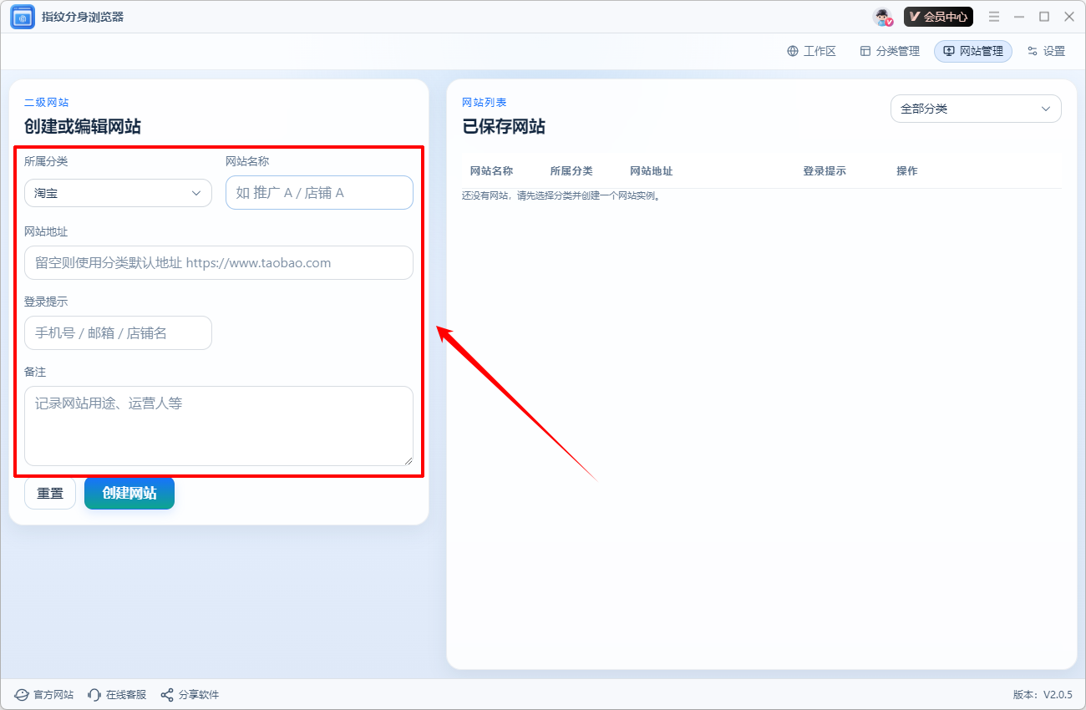Open the 设置 settings tab
This screenshot has width=1086, height=710.
point(1046,51)
